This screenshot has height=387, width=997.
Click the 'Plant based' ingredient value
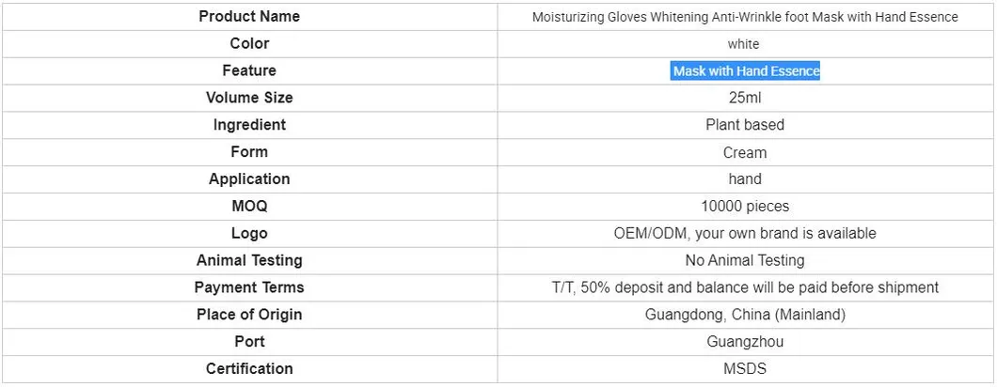point(745,125)
